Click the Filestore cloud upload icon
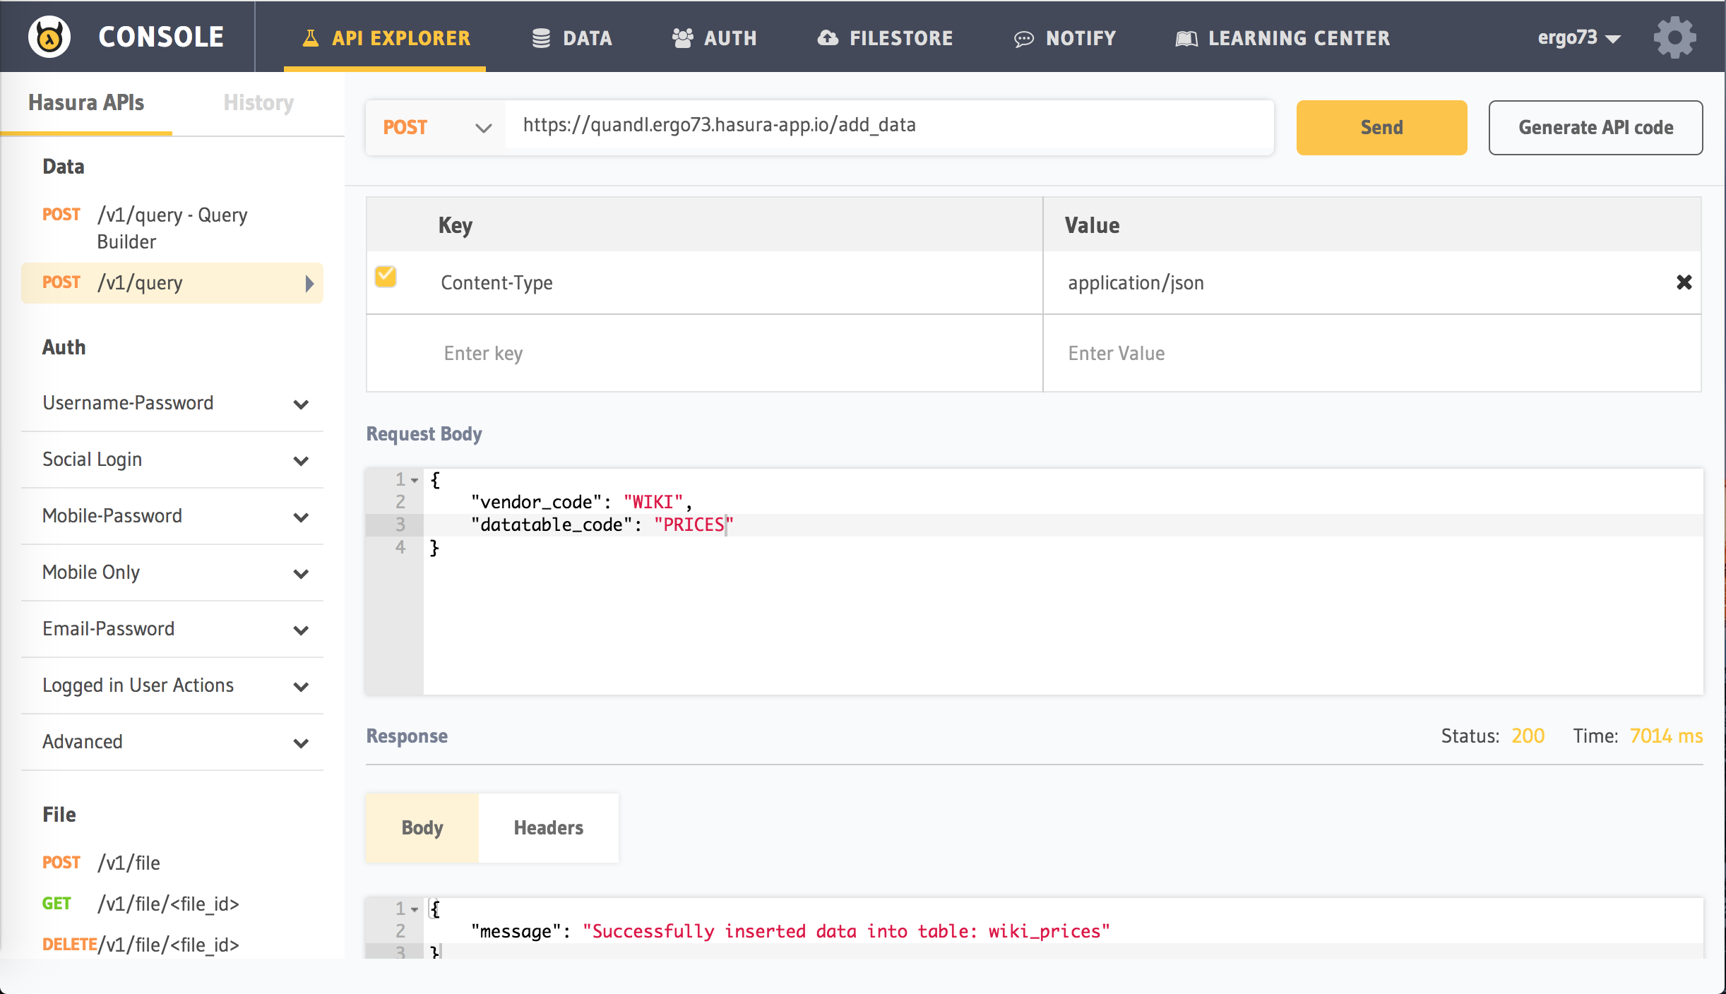The width and height of the screenshot is (1726, 994). [x=828, y=38]
